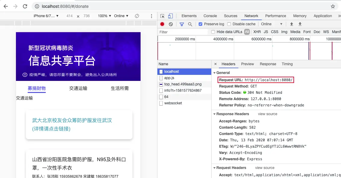Open the iPhone 6/7 device dropdown
Screen dimensions: 341x178
click(x=46, y=16)
